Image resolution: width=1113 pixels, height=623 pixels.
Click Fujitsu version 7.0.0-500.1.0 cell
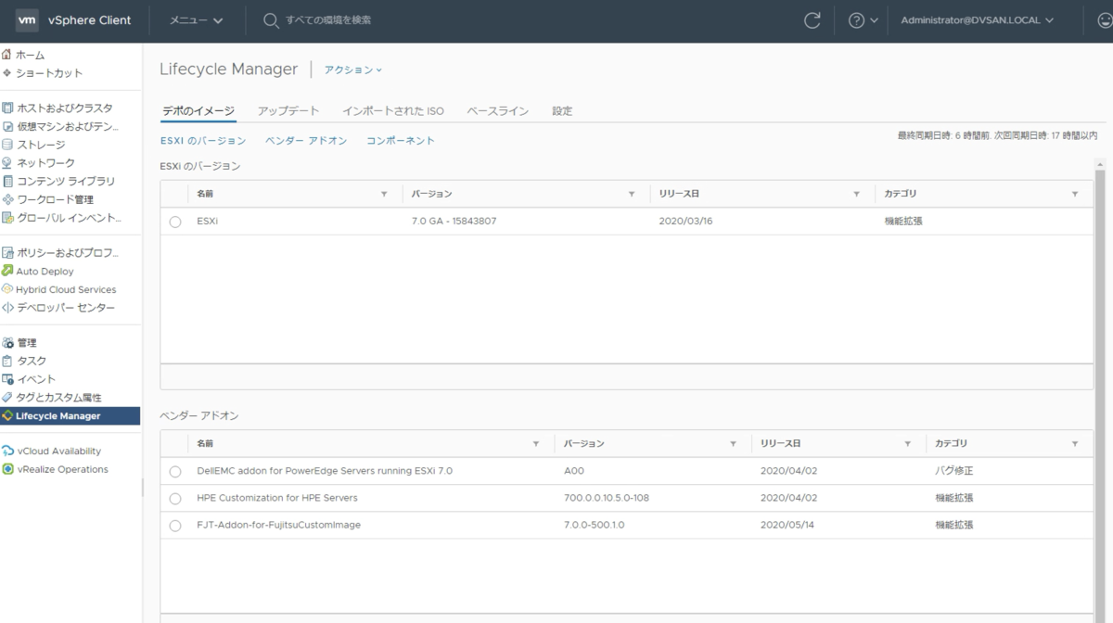(595, 526)
